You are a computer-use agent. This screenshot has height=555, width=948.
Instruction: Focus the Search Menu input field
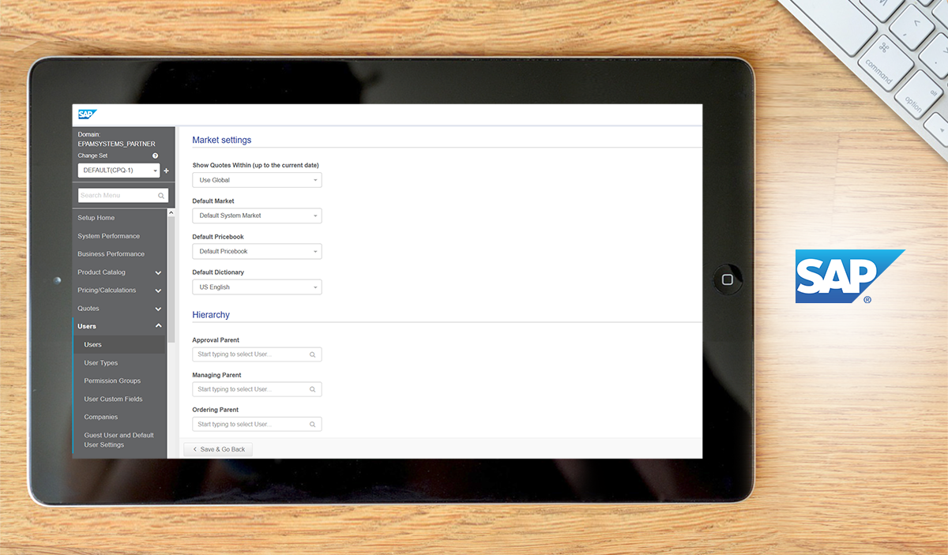[117, 196]
